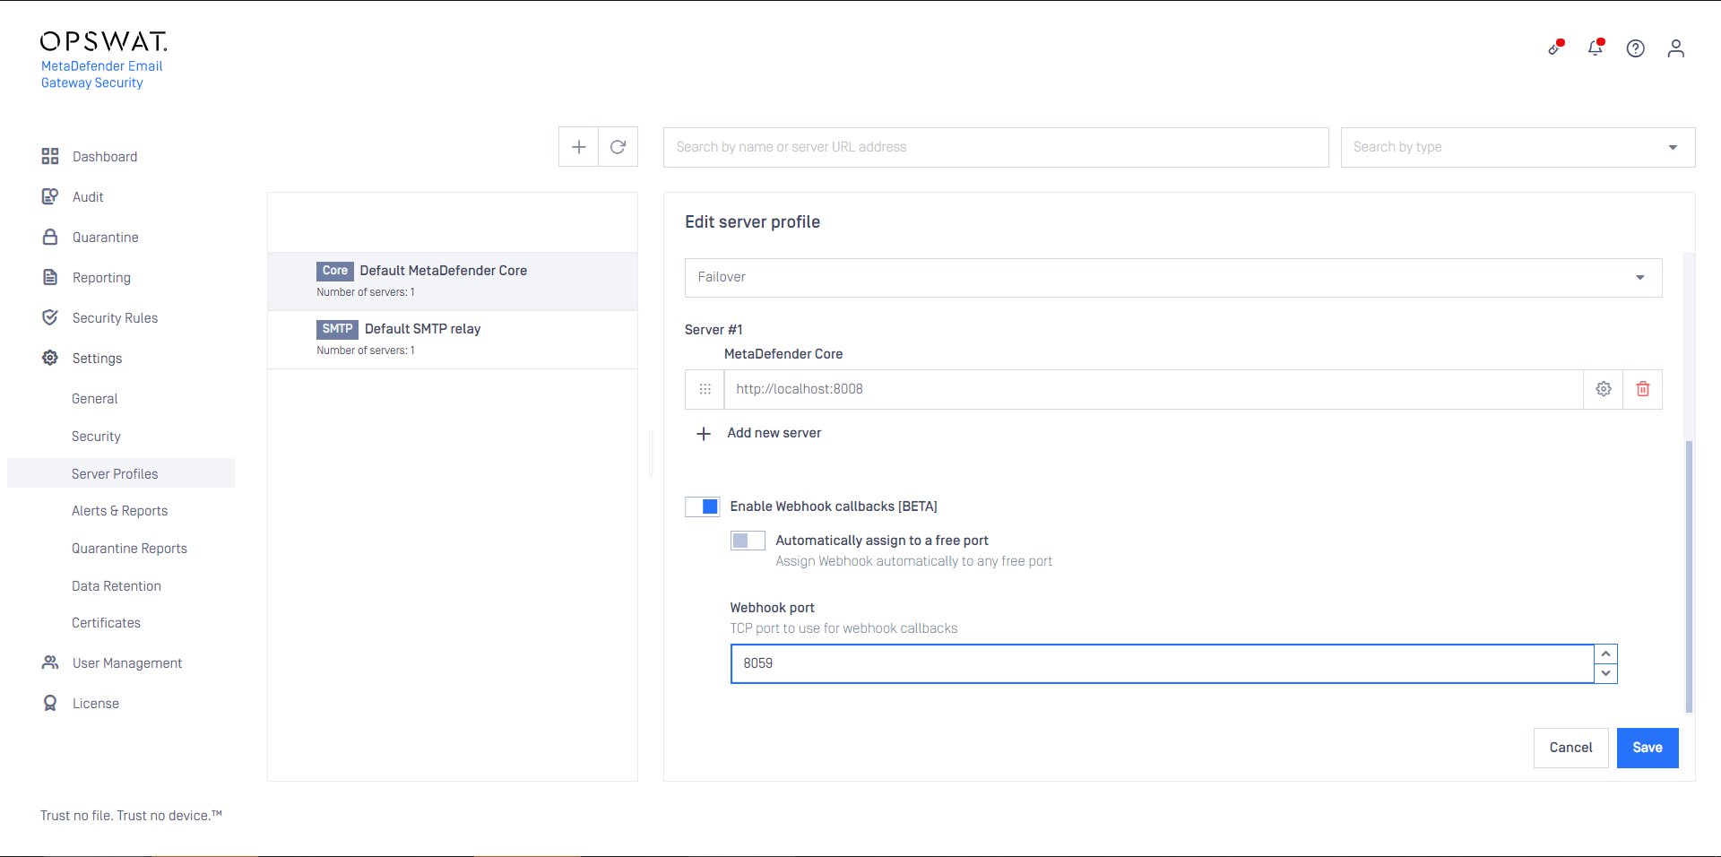This screenshot has height=857, width=1721.
Task: Open Data Retention settings
Action: coord(117,585)
